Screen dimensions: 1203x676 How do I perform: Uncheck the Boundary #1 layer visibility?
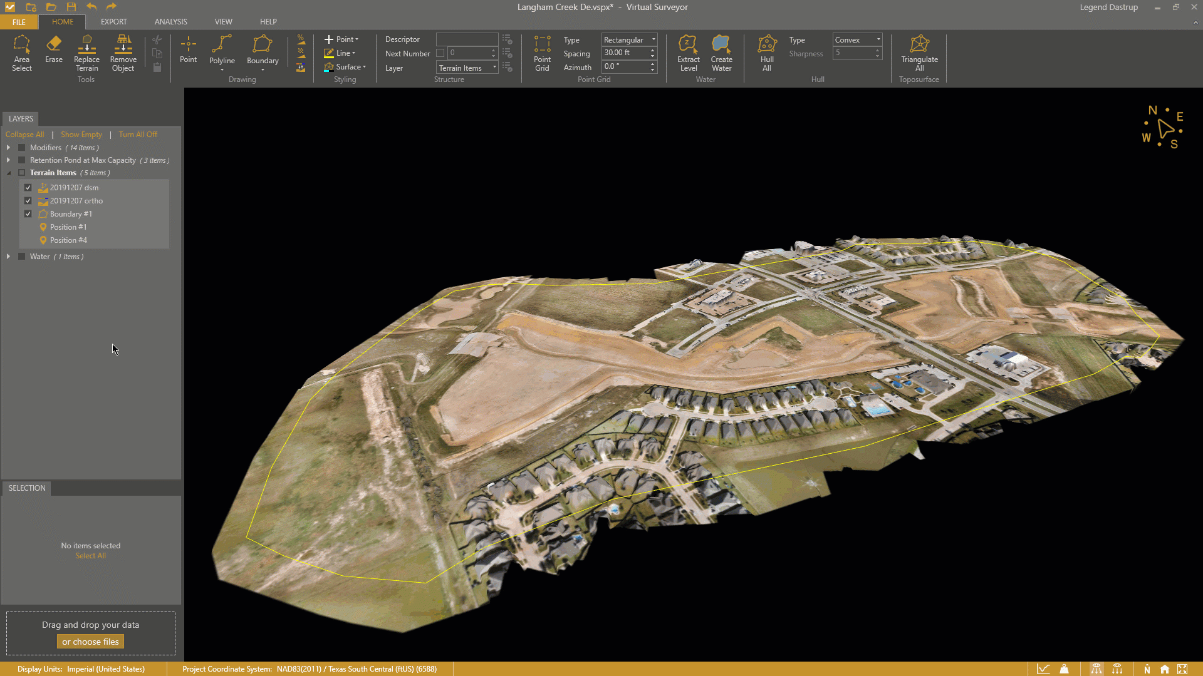point(28,213)
